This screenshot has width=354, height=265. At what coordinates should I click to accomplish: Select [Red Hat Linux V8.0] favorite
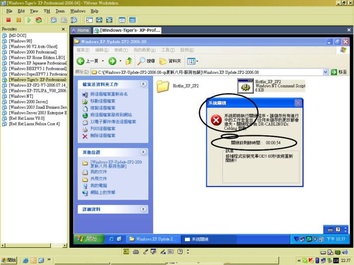point(27,118)
